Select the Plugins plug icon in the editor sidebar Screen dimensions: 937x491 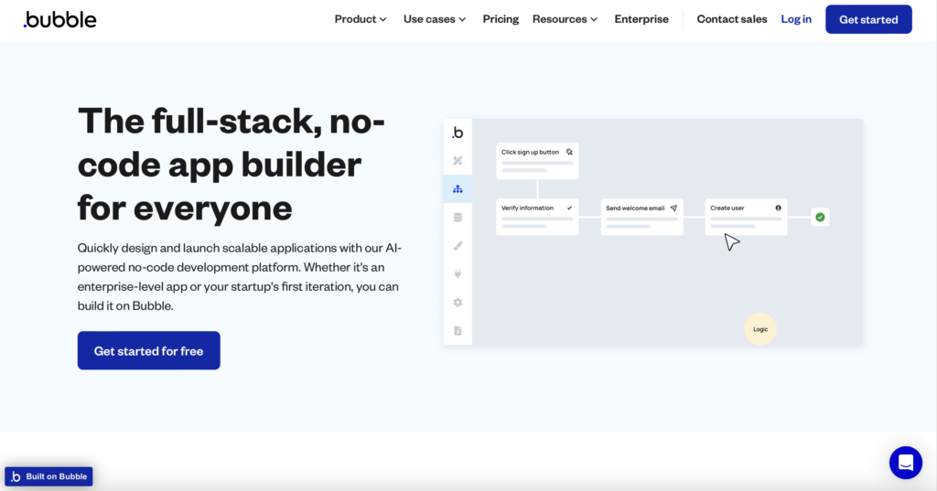point(458,274)
